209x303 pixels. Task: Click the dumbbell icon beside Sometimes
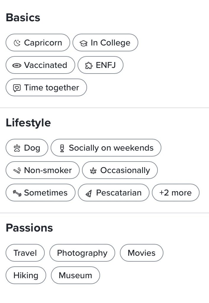[17, 193]
